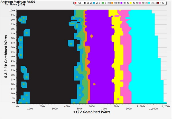172x119 pixels.
Task: Click the 40w label on the vertical axis
Action: point(13,66)
